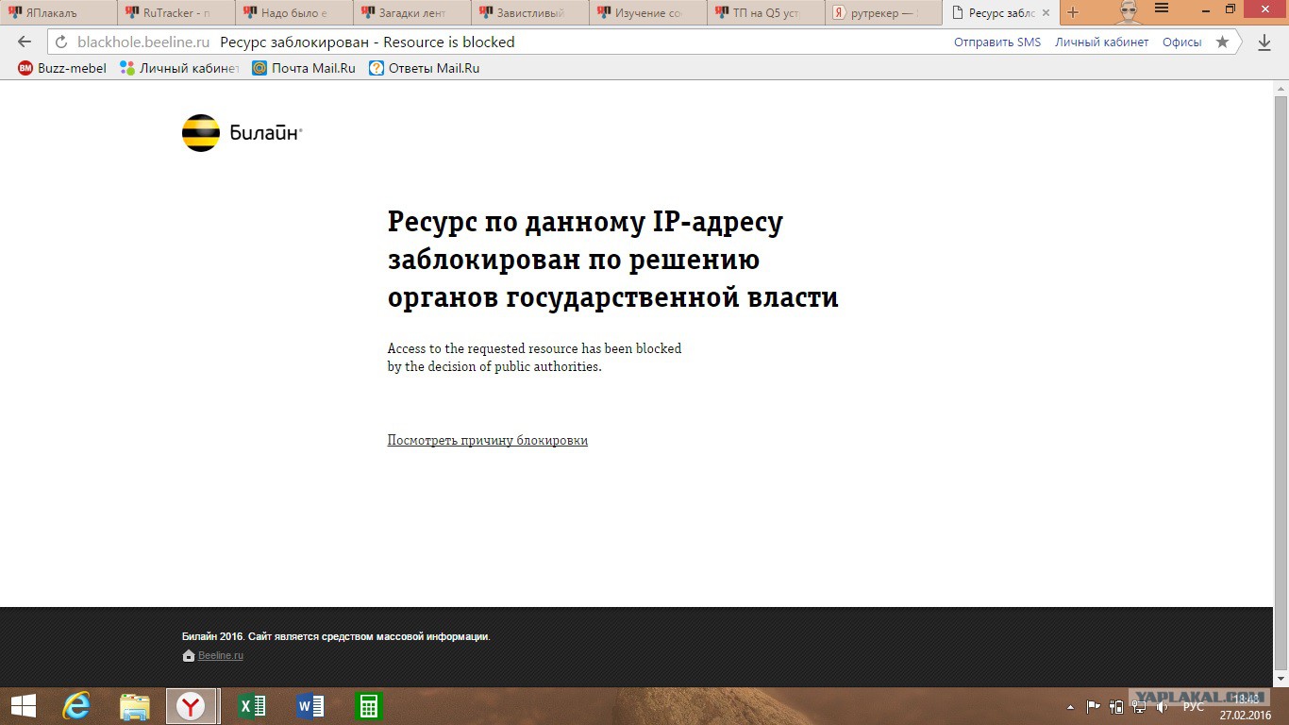Open the Buzz-mebel bookmark
1289x725 pixels.
point(62,68)
